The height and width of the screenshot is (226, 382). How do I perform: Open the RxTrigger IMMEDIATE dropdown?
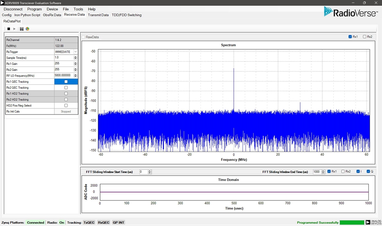point(76,52)
